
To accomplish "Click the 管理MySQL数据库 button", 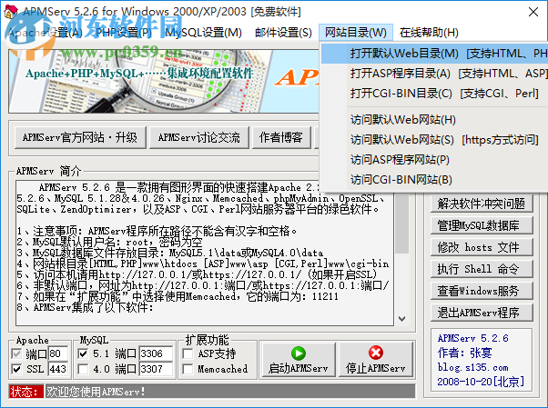I will [482, 225].
